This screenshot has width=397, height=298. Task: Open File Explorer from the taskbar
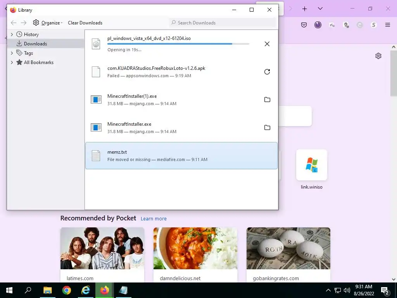[47, 290]
